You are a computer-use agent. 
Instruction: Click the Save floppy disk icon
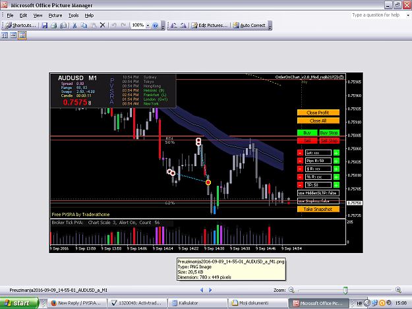click(45, 25)
